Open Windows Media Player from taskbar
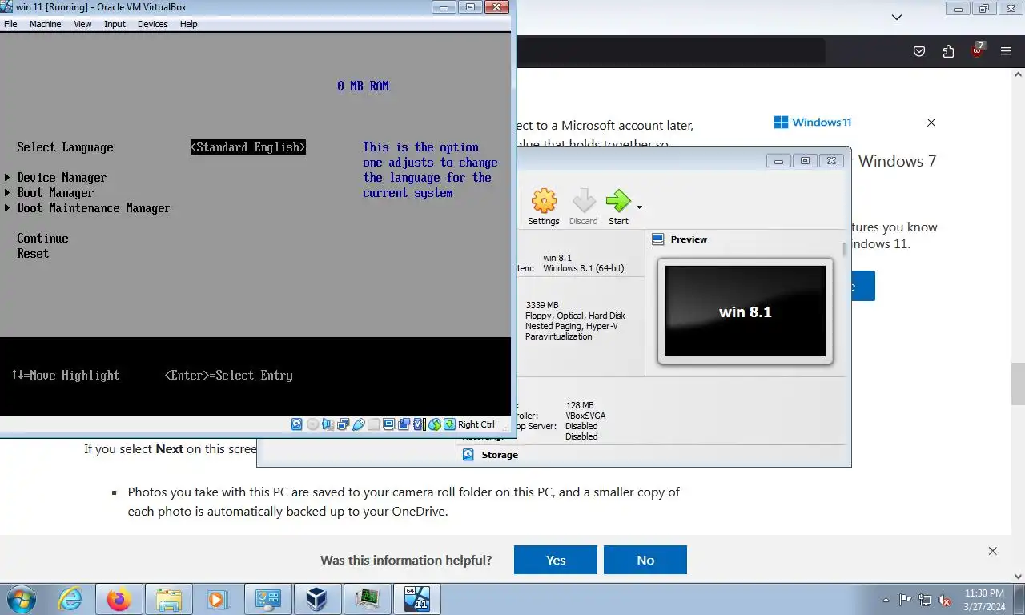The width and height of the screenshot is (1025, 615). pyautogui.click(x=218, y=599)
